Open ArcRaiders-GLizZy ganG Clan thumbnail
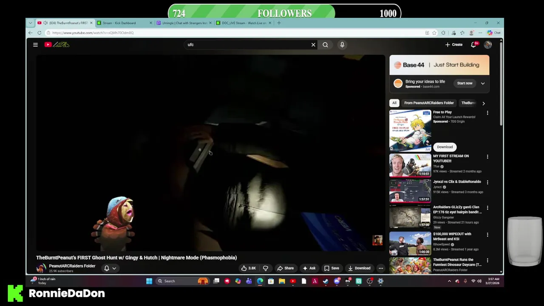 coord(410,217)
